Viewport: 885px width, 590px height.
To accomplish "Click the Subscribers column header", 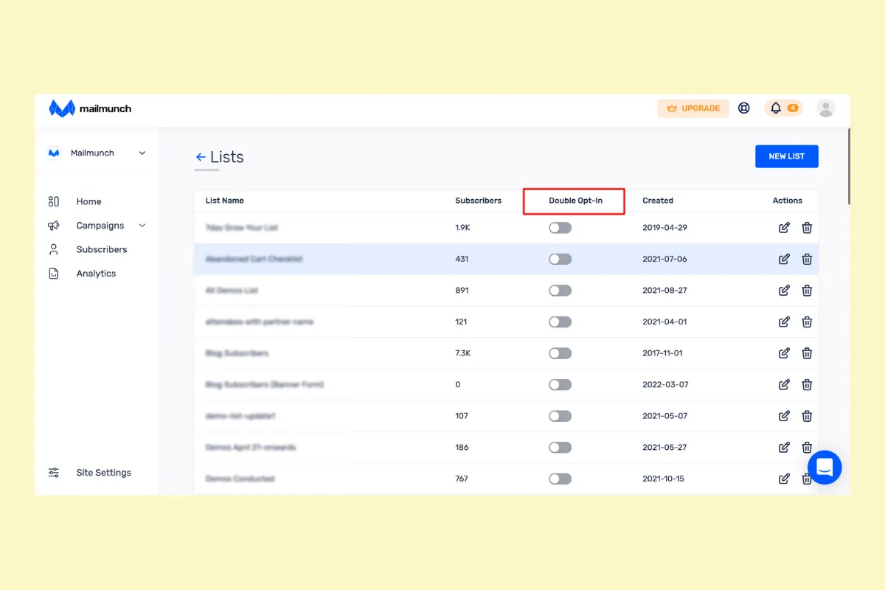I will tap(478, 201).
